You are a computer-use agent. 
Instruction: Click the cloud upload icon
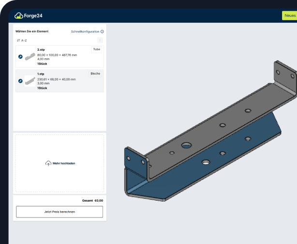(x=48, y=163)
